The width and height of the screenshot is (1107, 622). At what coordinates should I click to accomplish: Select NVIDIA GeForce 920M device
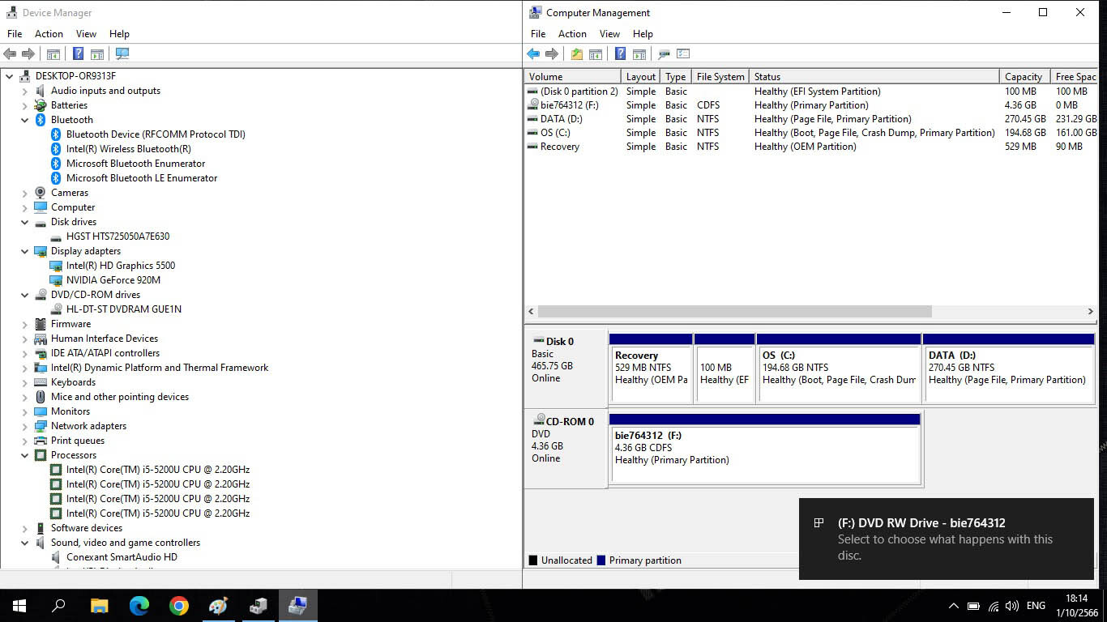pyautogui.click(x=113, y=280)
